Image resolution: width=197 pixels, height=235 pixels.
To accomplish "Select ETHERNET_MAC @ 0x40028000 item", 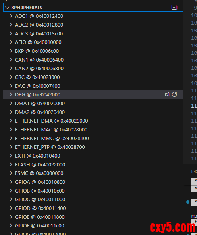I will point(93,130).
